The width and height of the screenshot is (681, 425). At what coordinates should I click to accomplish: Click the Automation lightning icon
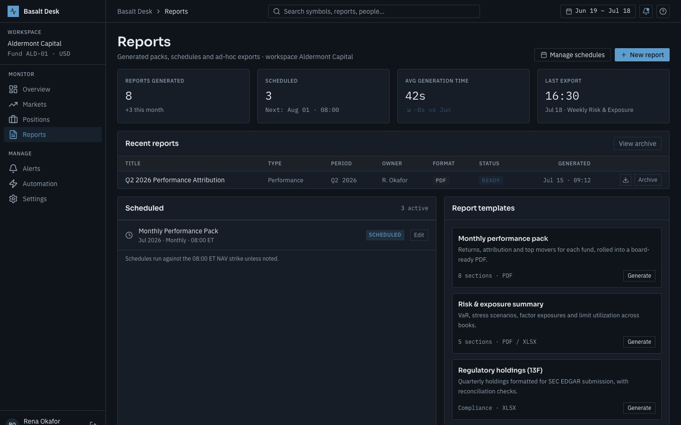(13, 184)
